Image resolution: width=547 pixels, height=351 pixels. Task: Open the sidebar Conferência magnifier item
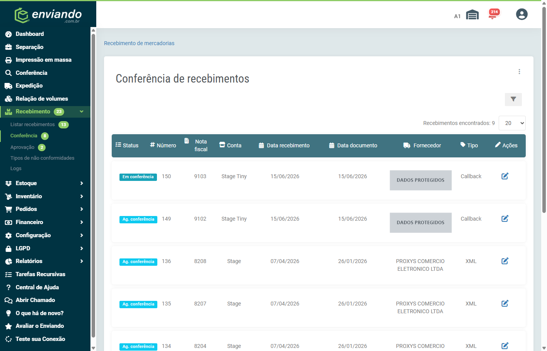[45, 73]
